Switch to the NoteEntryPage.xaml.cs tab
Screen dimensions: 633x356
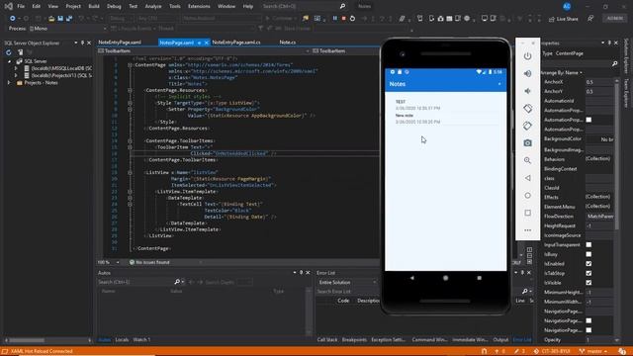pyautogui.click(x=236, y=42)
